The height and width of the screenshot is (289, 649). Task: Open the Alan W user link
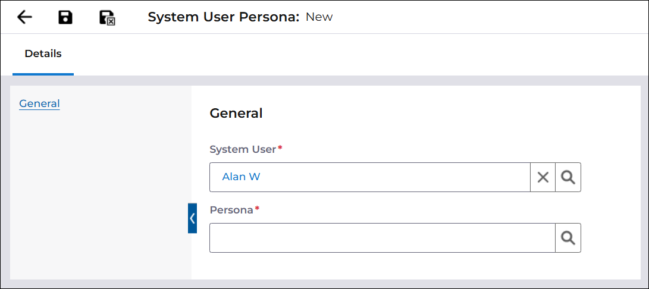[x=241, y=177]
